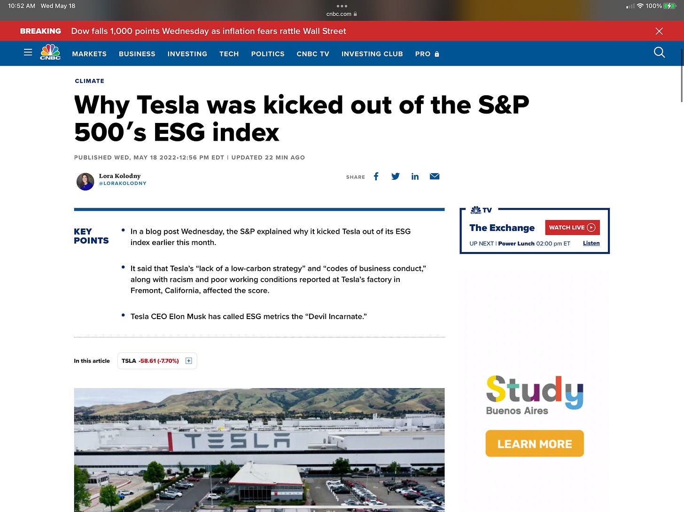Image resolution: width=684 pixels, height=512 pixels.
Task: Go to INVESTING CLUB section
Action: click(x=372, y=54)
